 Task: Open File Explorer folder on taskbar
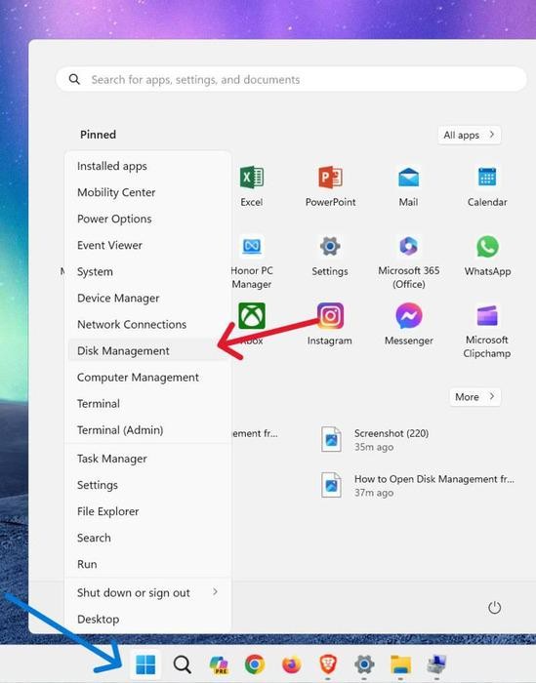(400, 664)
